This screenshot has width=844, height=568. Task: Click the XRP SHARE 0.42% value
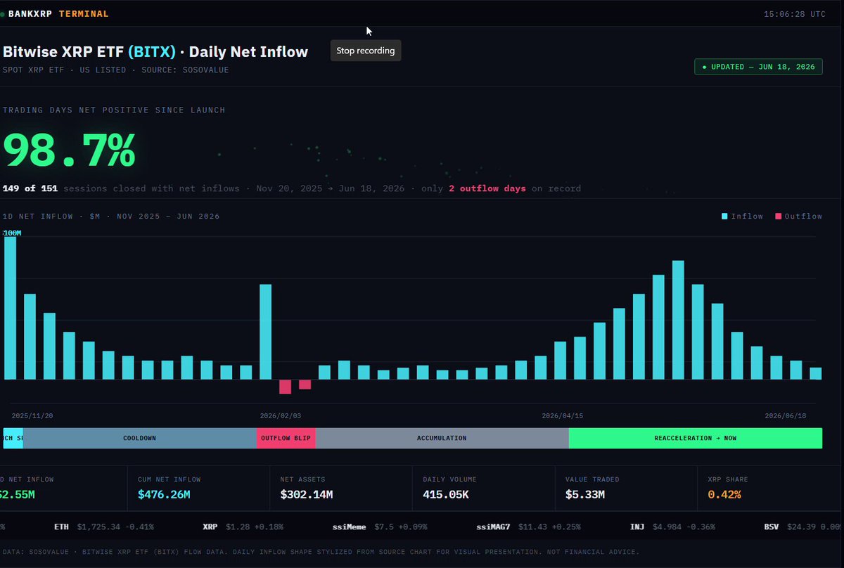(x=724, y=494)
